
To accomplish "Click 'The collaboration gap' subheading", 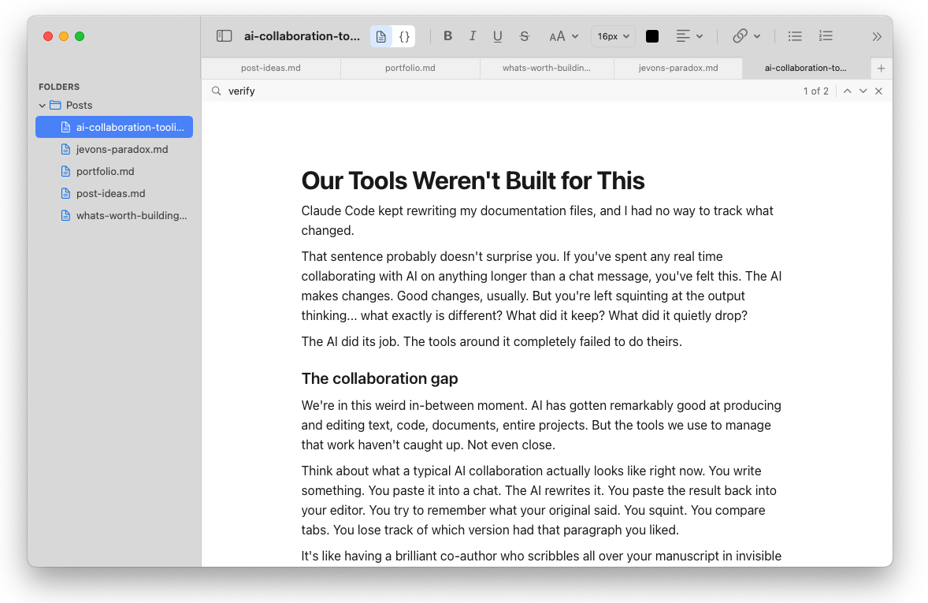I will coord(380,378).
